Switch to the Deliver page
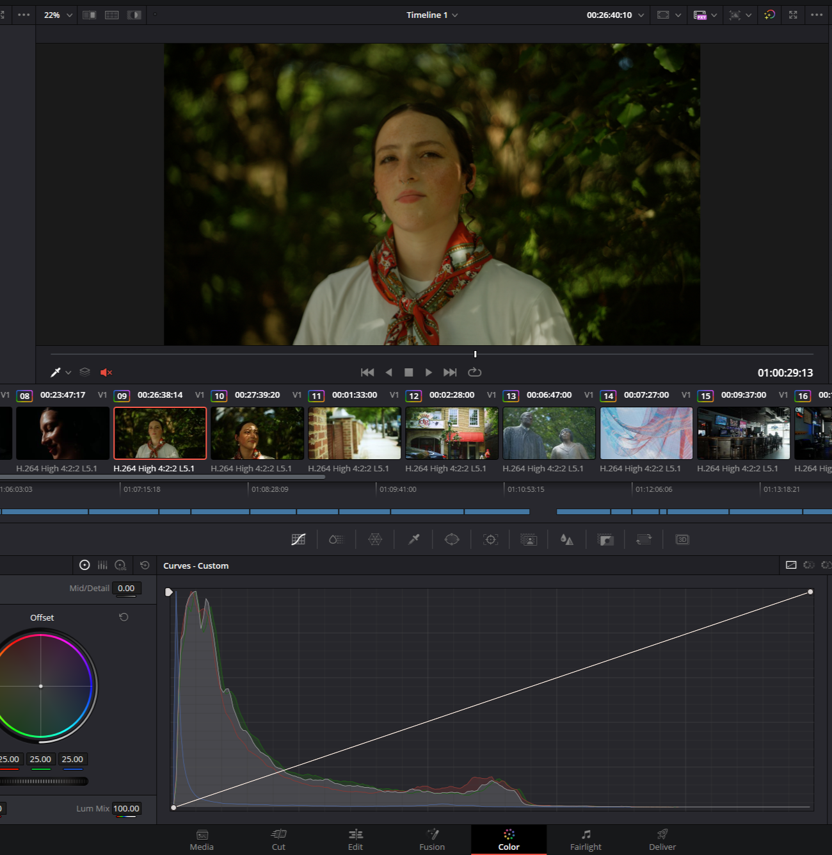Screen dimensions: 832x855 [662, 840]
